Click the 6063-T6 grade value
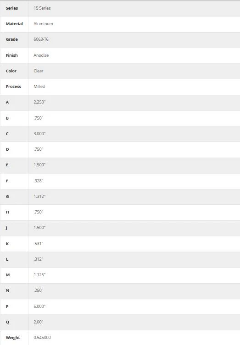The width and height of the screenshot is (240, 345). [x=41, y=39]
